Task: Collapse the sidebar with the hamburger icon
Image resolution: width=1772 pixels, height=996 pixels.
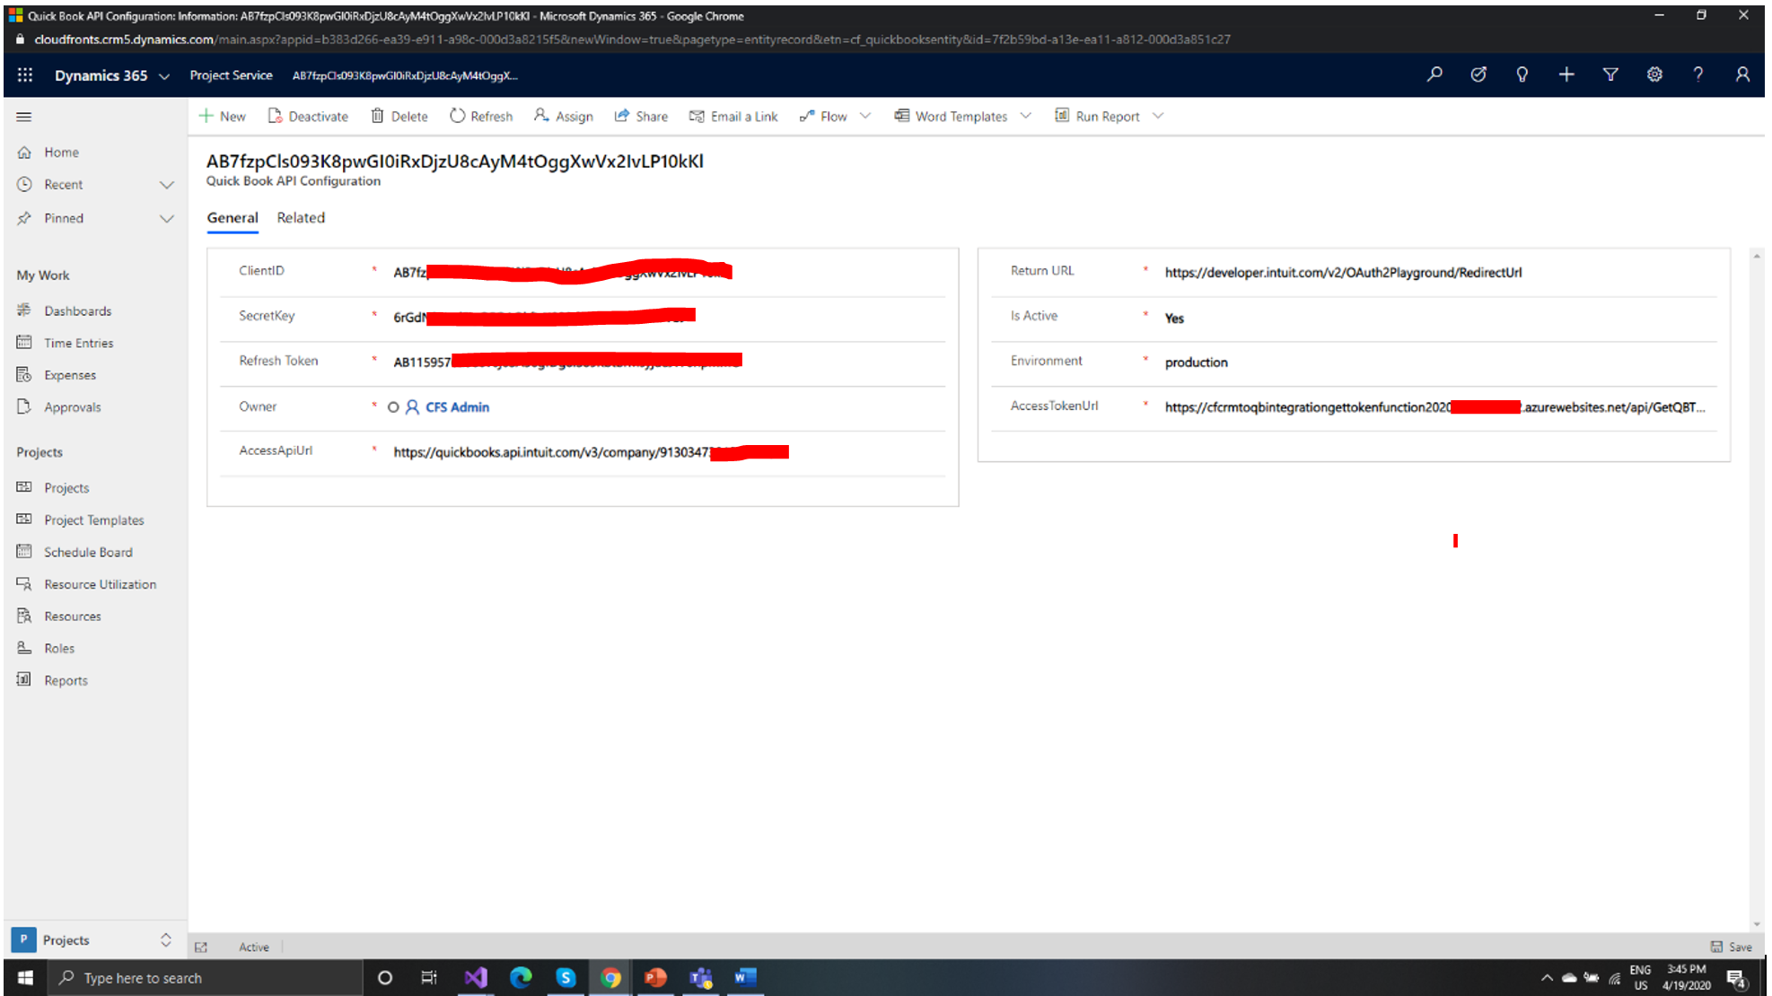Action: (x=24, y=117)
